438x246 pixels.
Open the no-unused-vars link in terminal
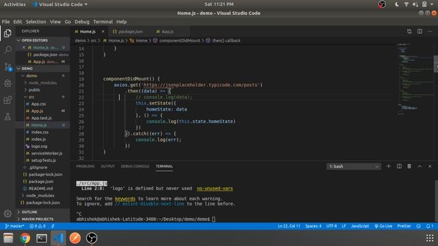[214, 189]
